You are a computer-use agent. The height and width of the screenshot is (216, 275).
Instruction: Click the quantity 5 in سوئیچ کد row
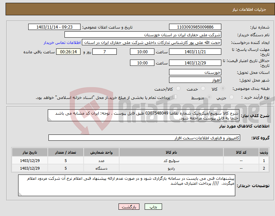(x=66, y=161)
